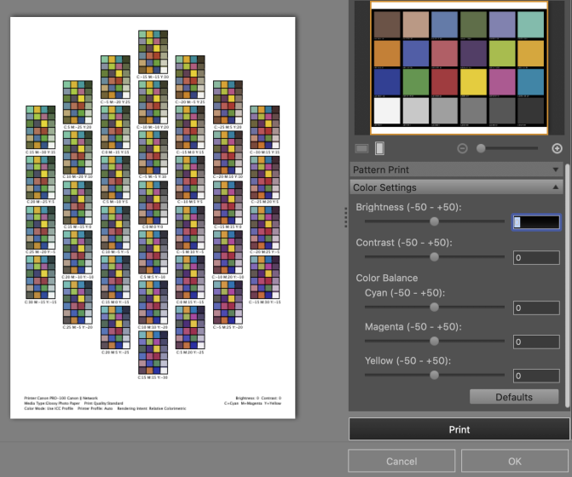Image resolution: width=572 pixels, height=477 pixels.
Task: Select the portrait orientation icon
Action: click(379, 148)
